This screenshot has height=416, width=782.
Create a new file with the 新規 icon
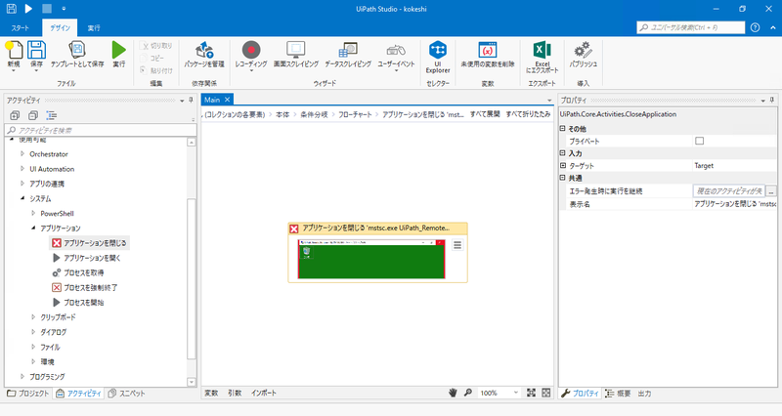(x=14, y=55)
